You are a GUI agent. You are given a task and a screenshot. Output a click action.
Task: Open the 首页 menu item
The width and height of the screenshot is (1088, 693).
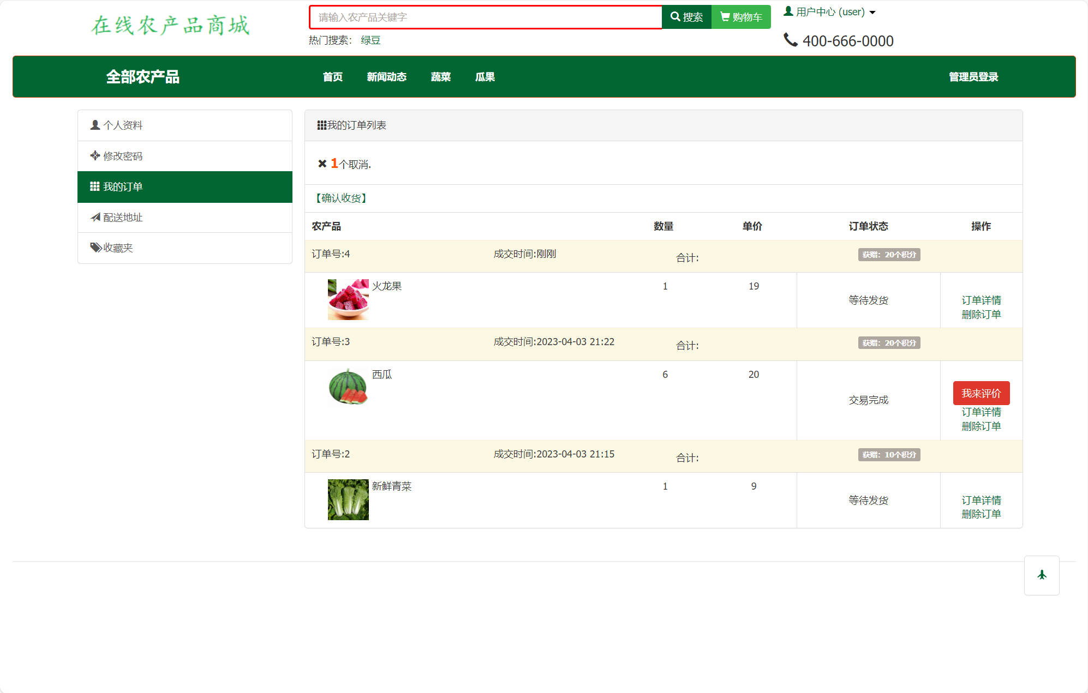pyautogui.click(x=332, y=77)
